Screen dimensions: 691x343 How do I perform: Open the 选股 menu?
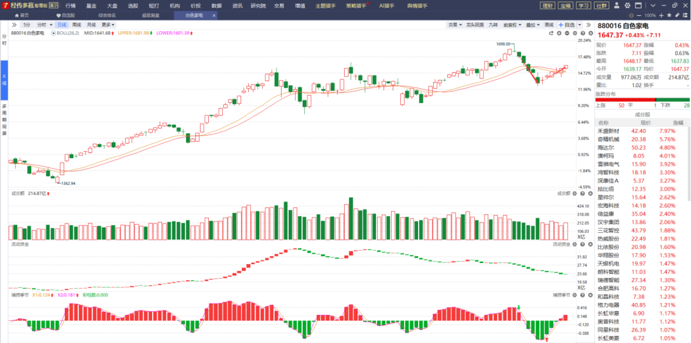click(x=133, y=6)
